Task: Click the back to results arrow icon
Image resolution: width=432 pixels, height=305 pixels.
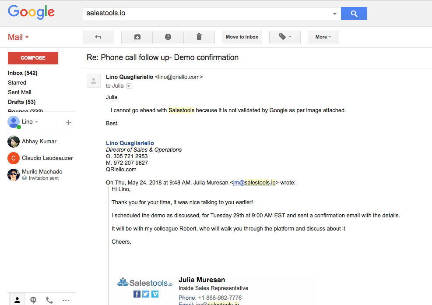Action: [98, 37]
